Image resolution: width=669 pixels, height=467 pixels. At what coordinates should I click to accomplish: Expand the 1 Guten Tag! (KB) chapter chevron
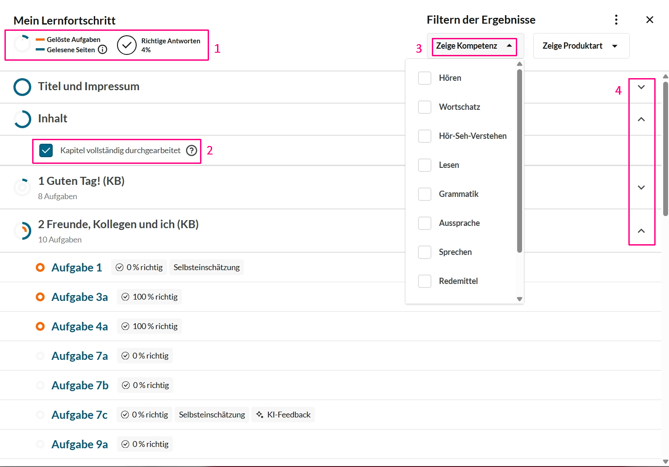point(641,188)
